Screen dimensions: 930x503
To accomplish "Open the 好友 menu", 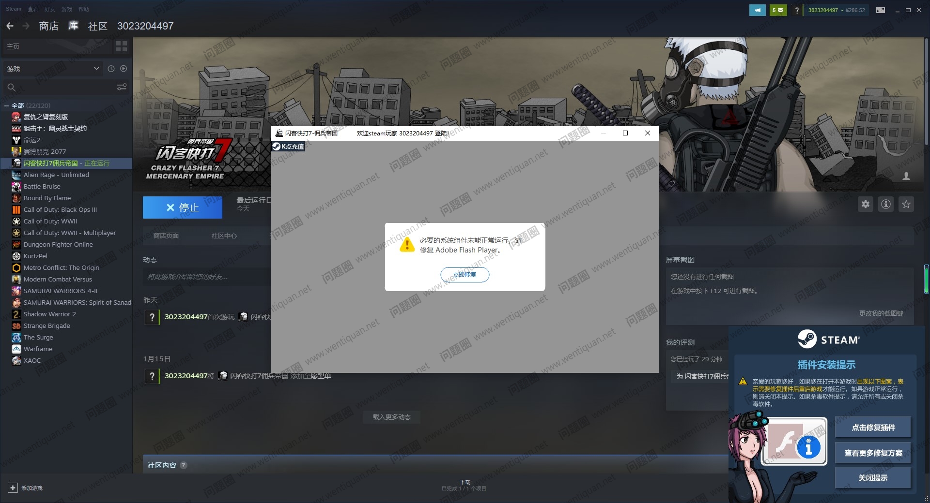I will 49,9.
